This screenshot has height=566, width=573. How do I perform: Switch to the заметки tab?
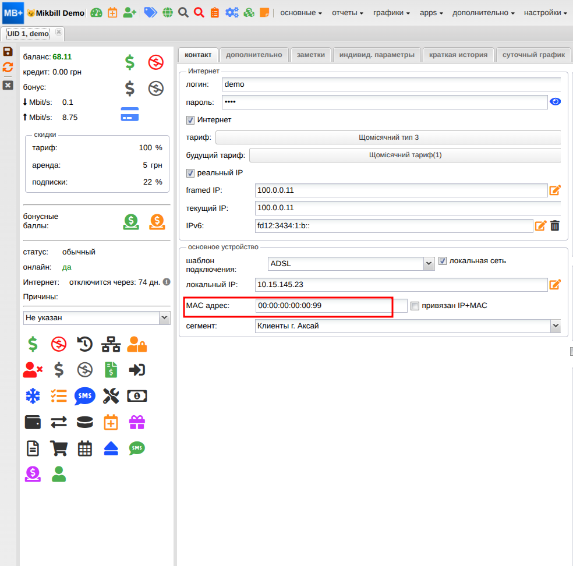310,55
